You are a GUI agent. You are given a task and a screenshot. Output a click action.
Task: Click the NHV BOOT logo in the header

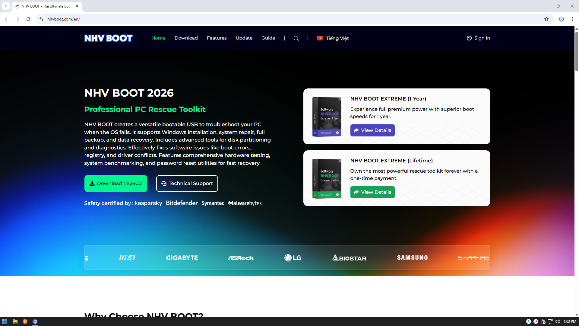coord(108,38)
